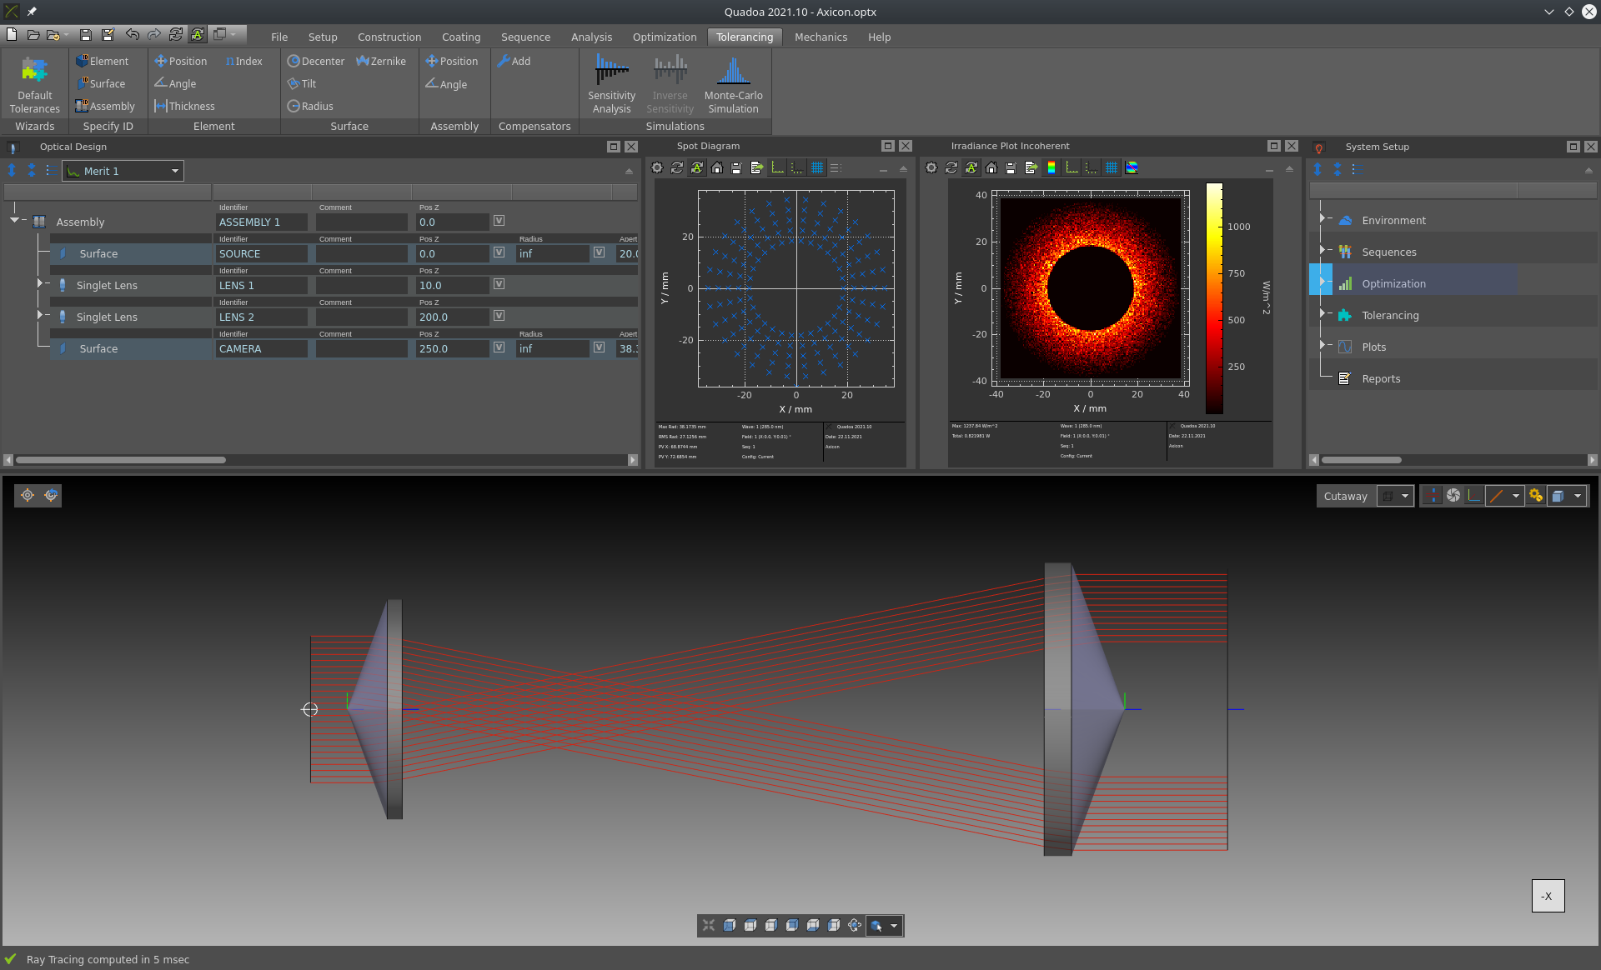Screen dimensions: 1601x970
Task: Export the Irradiance Plot data
Action: pyautogui.click(x=1031, y=168)
